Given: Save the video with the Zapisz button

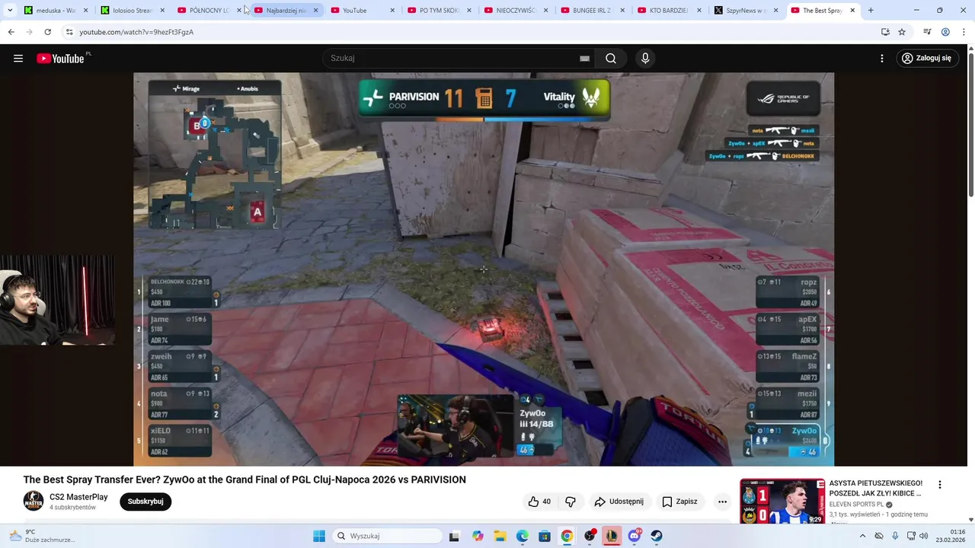Looking at the screenshot, I should (679, 502).
